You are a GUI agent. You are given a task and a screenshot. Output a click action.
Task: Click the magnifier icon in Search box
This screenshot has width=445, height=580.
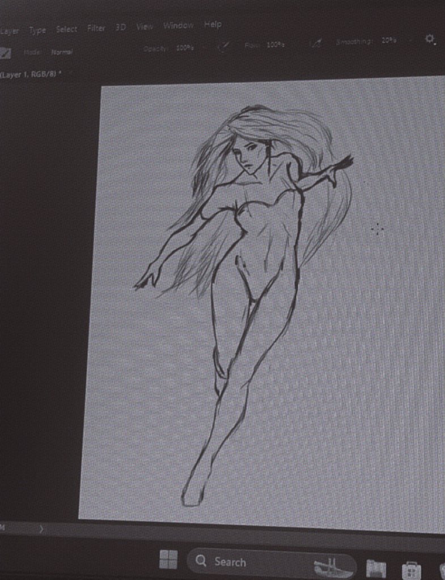[201, 561]
